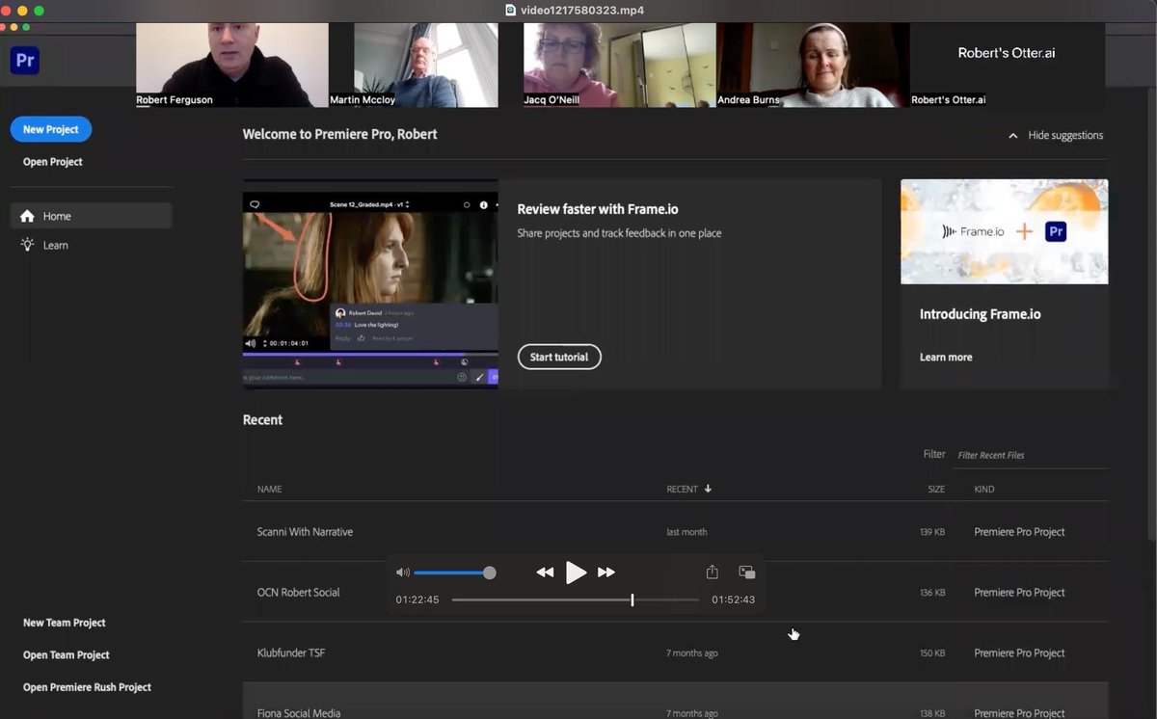Click the Frame.io plus Pr banner image
This screenshot has height=719, width=1157.
pyautogui.click(x=1004, y=231)
